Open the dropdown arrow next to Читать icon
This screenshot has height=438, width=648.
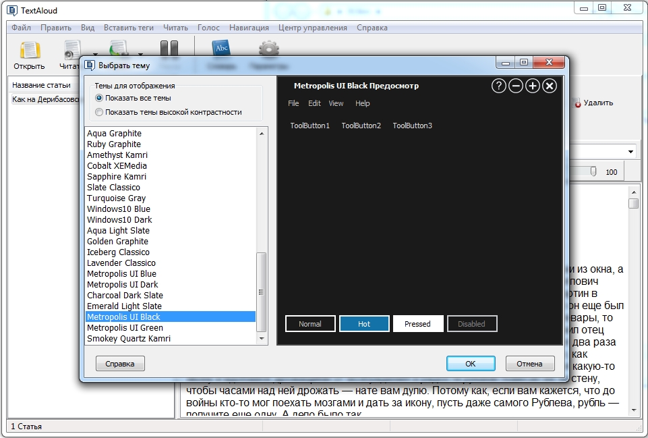point(96,54)
